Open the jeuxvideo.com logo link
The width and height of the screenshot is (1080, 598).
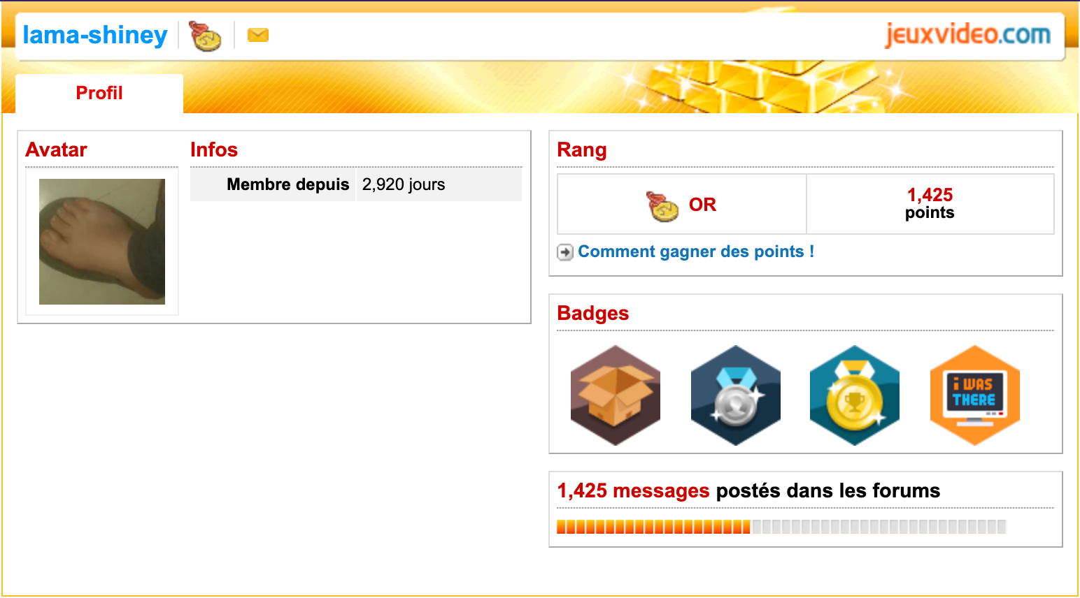968,34
